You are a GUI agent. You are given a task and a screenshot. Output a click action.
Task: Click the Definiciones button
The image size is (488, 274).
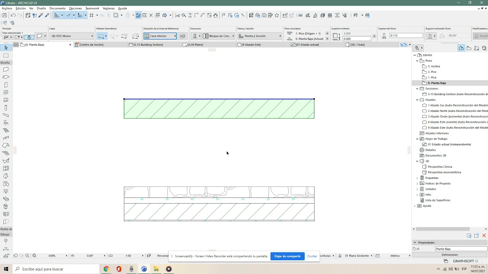tap(450, 255)
